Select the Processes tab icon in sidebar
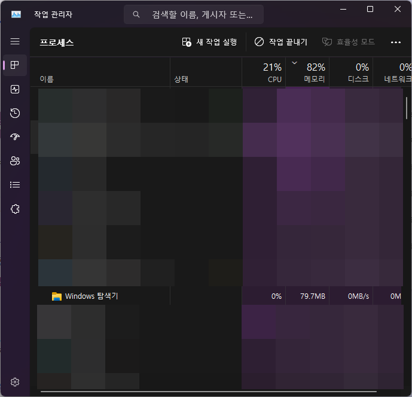Screen dimensions: 412x397 coord(15,65)
